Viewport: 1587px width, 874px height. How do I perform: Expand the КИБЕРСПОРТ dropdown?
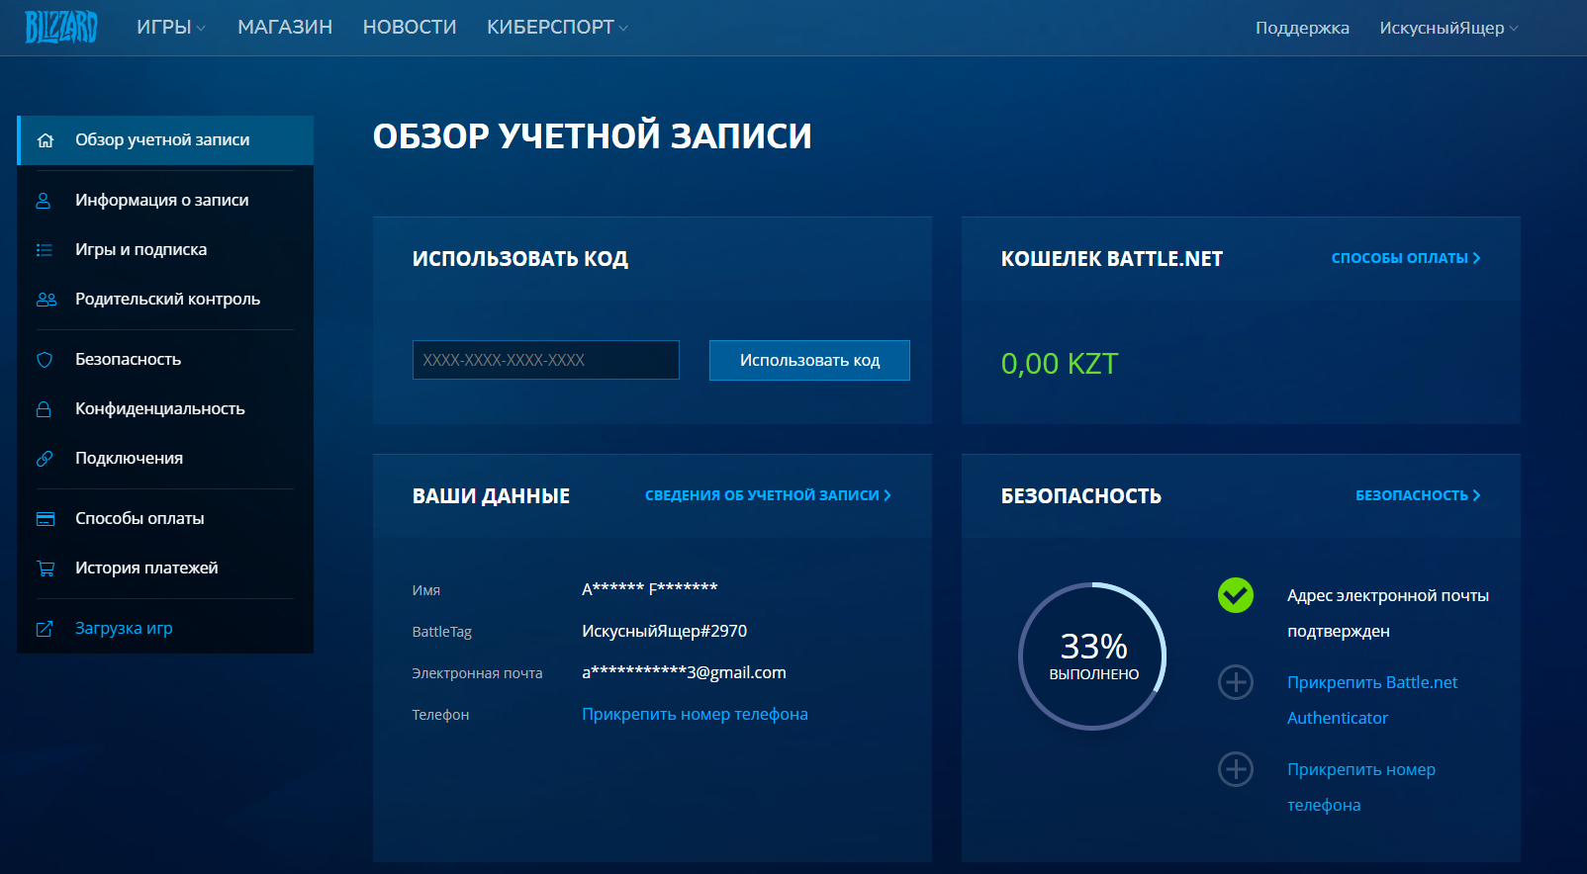tap(557, 28)
